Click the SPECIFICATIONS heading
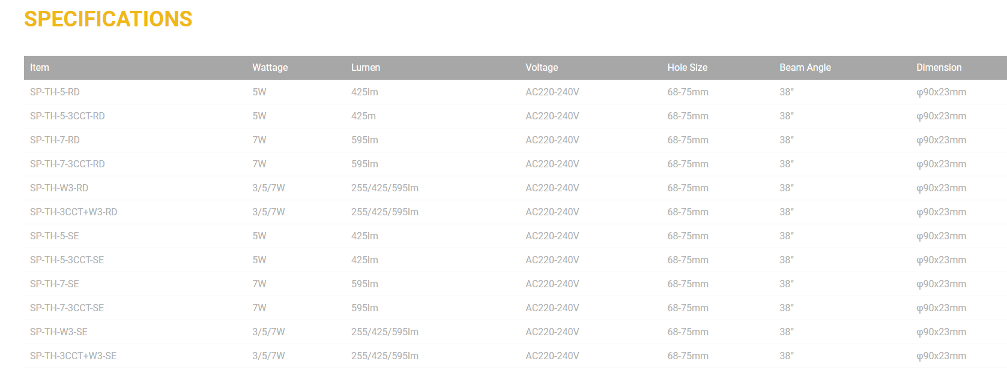This screenshot has height=385, width=1007. pyautogui.click(x=108, y=19)
